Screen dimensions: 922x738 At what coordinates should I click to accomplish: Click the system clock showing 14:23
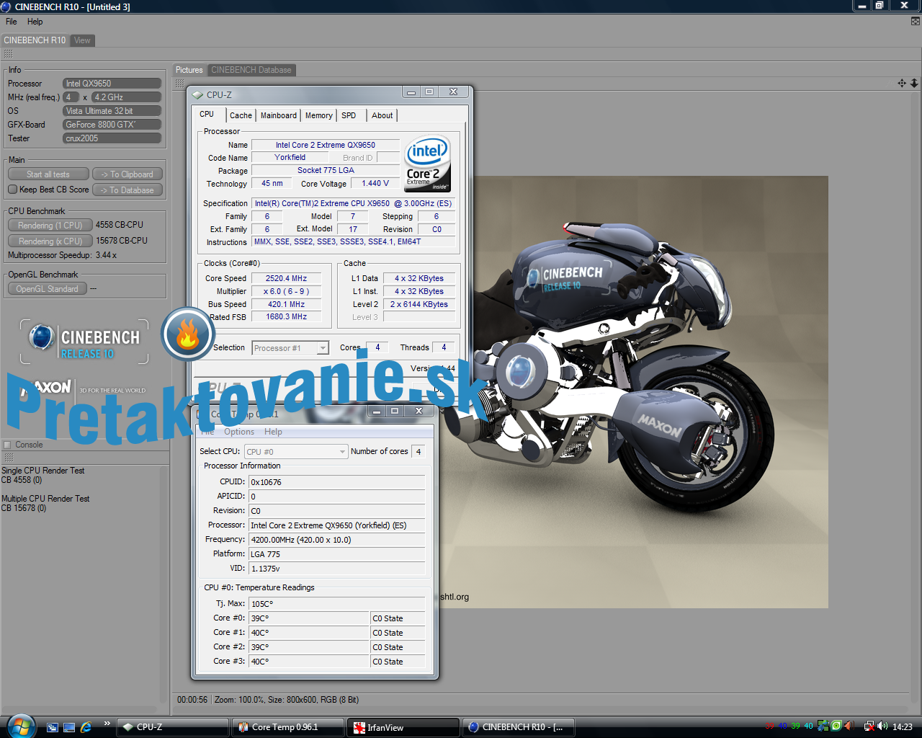tap(903, 727)
